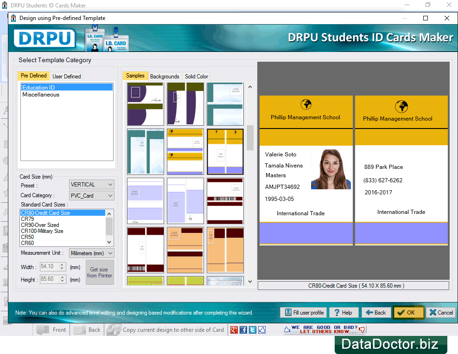Select CR60 from Standard Card Sizes

(63, 243)
